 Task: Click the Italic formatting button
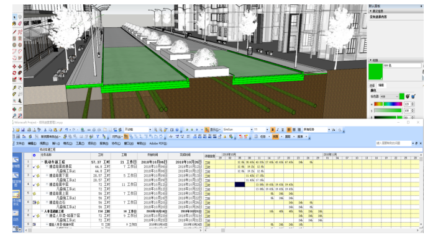(278, 130)
